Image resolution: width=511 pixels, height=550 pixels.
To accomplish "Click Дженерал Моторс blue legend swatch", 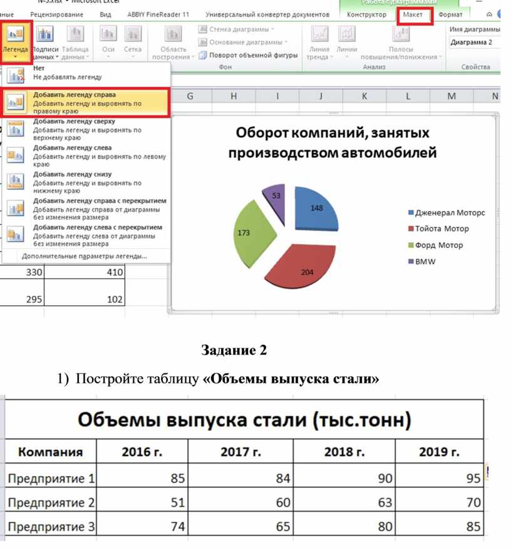I will click(x=411, y=212).
